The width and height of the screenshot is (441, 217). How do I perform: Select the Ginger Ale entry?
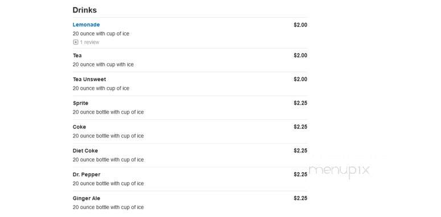pyautogui.click(x=86, y=198)
